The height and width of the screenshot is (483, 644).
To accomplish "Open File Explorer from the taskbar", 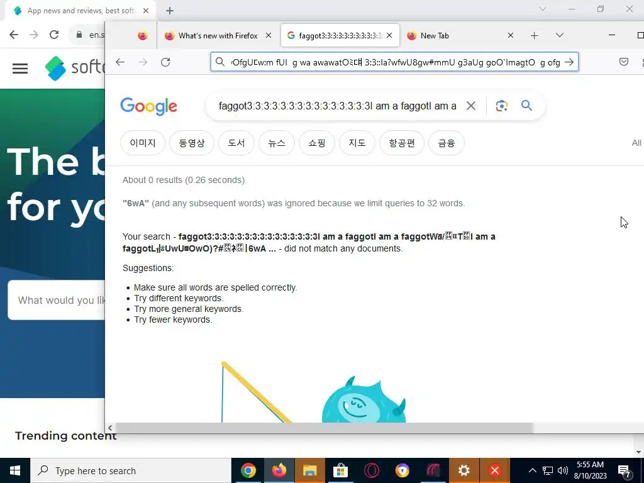I will pos(309,470).
